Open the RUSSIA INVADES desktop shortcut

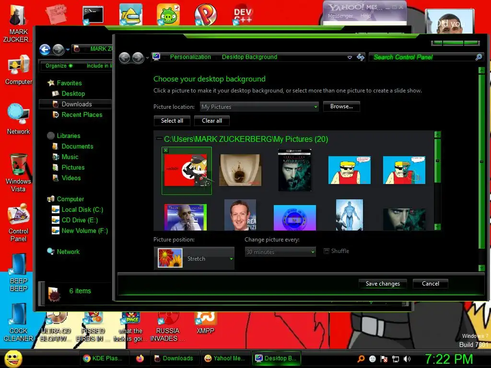click(x=167, y=327)
